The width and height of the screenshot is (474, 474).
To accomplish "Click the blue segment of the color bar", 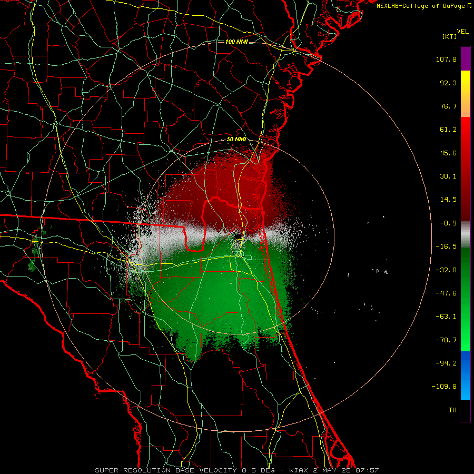I will pos(465,376).
